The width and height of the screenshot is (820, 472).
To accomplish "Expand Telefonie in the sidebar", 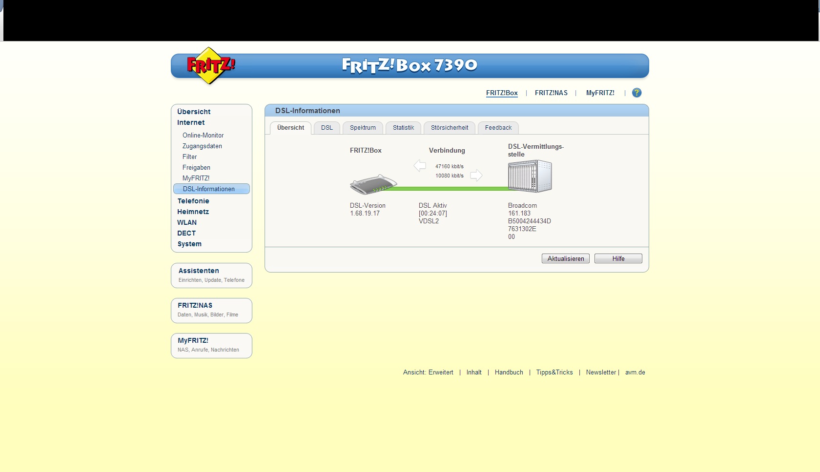I will click(x=193, y=201).
